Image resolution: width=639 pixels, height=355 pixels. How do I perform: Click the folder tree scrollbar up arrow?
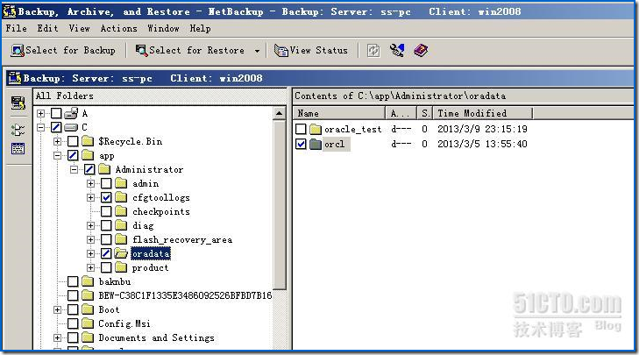[x=279, y=113]
